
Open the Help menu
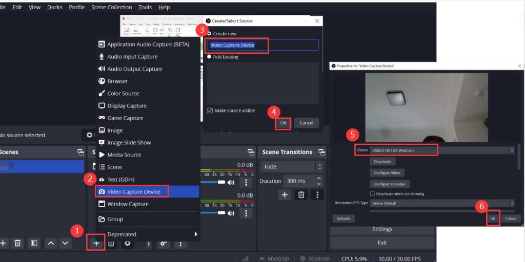(164, 7)
